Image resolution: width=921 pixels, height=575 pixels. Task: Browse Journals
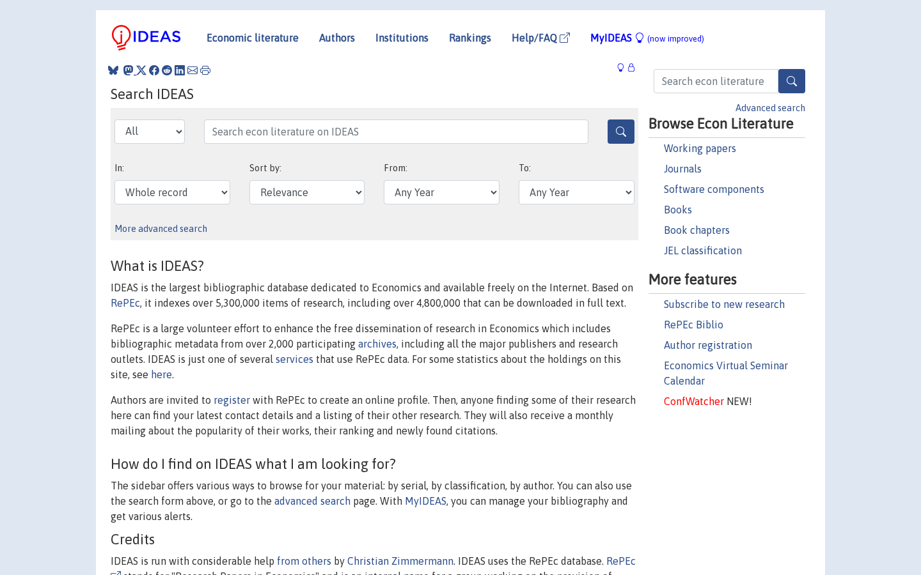point(682,169)
